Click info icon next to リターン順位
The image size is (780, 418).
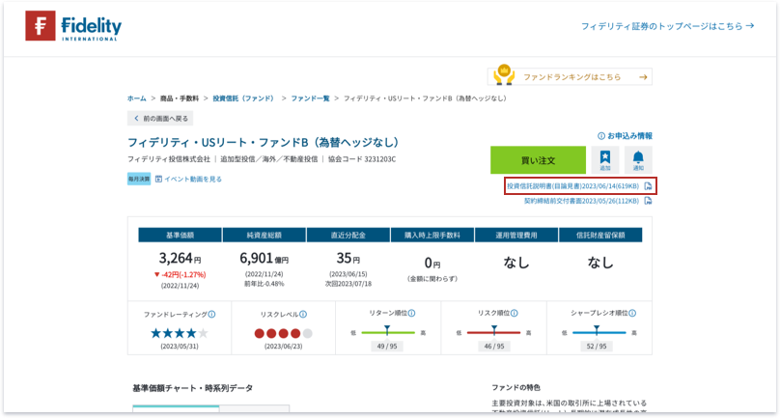pyautogui.click(x=411, y=313)
